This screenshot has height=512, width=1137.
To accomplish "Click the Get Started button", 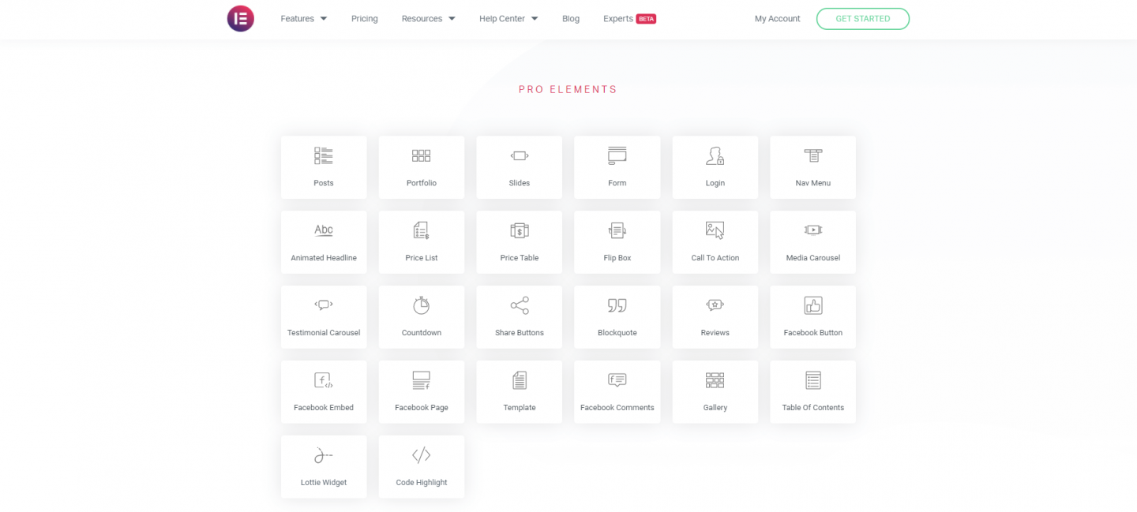I will pos(863,19).
